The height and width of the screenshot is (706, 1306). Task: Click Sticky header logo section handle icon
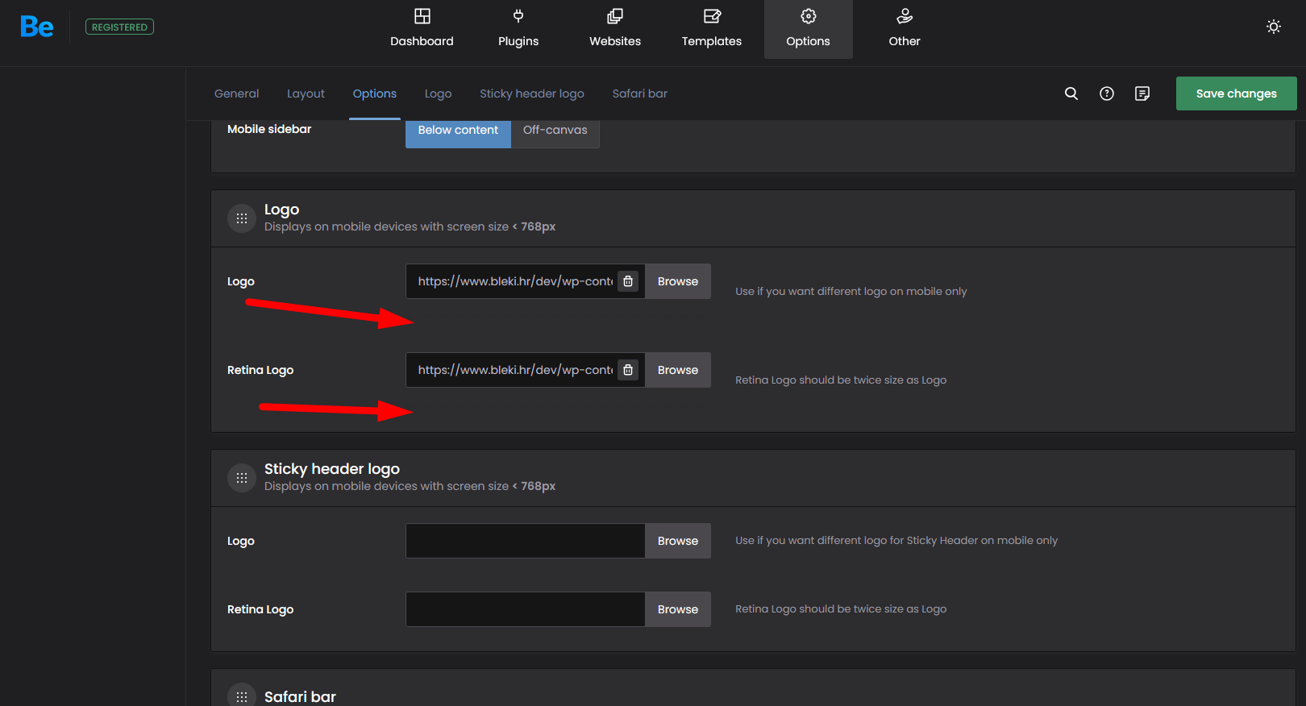coord(242,478)
